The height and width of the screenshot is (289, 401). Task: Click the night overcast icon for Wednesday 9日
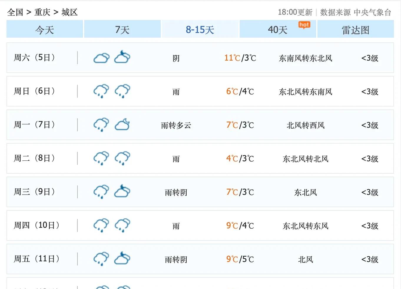tap(122, 191)
